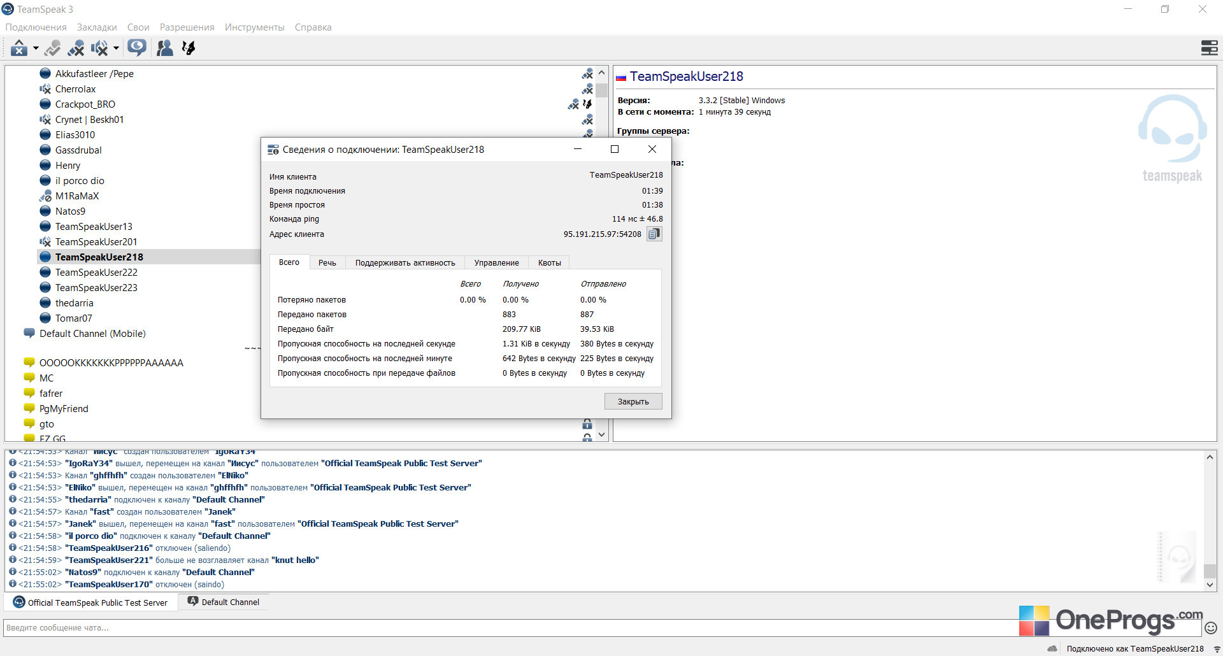Select user Cherrolax
1223x656 pixels.
point(75,89)
